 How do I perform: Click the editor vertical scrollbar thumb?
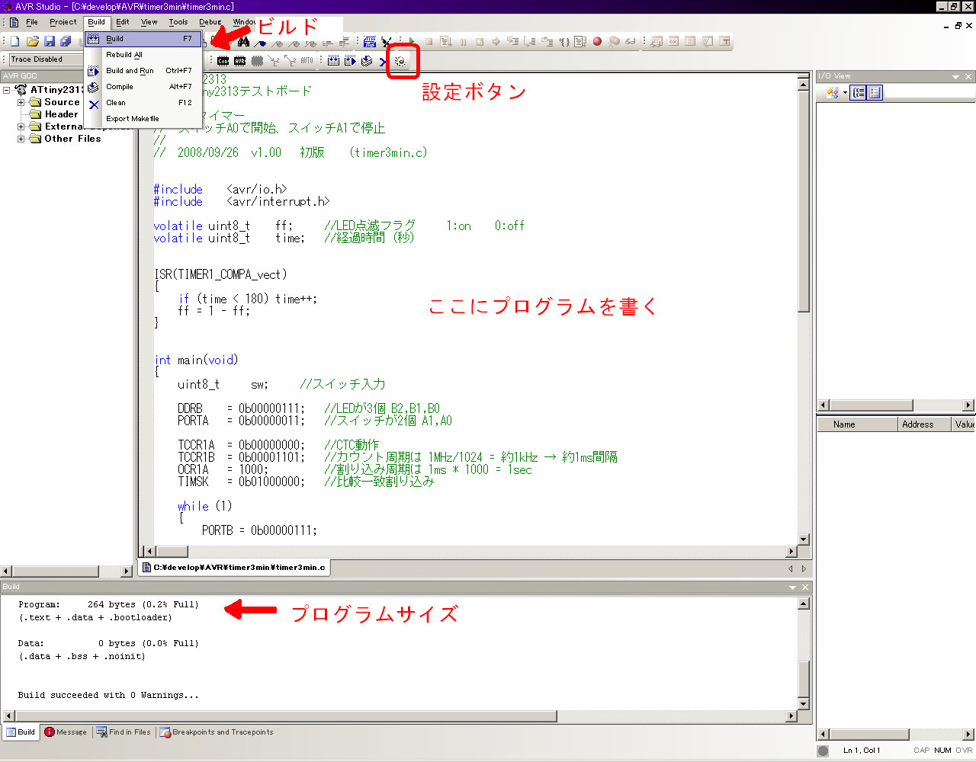click(x=804, y=202)
